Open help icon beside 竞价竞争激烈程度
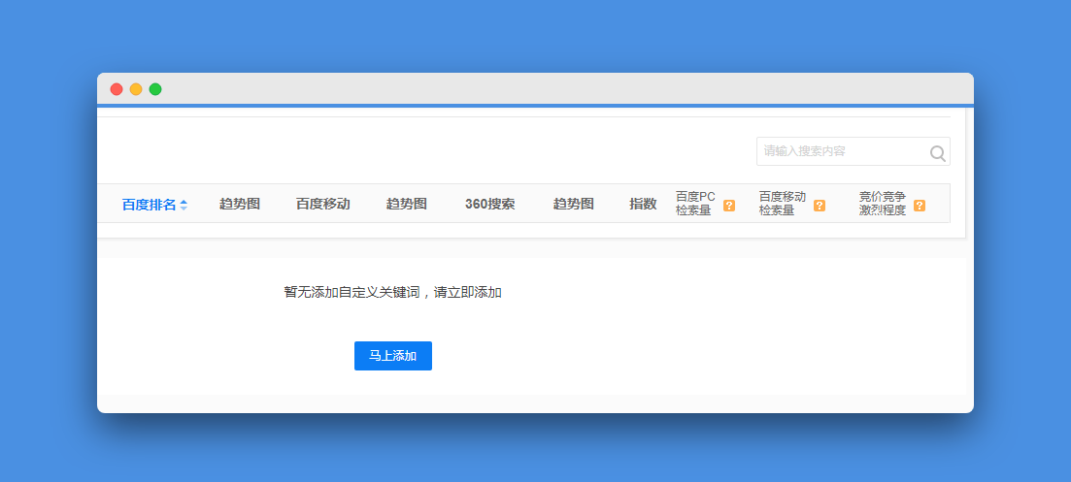Image resolution: width=1071 pixels, height=482 pixels. coord(920,206)
